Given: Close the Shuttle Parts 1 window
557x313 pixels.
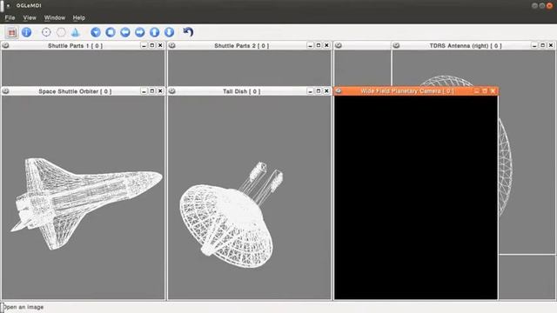Looking at the screenshot, I should click(x=160, y=45).
